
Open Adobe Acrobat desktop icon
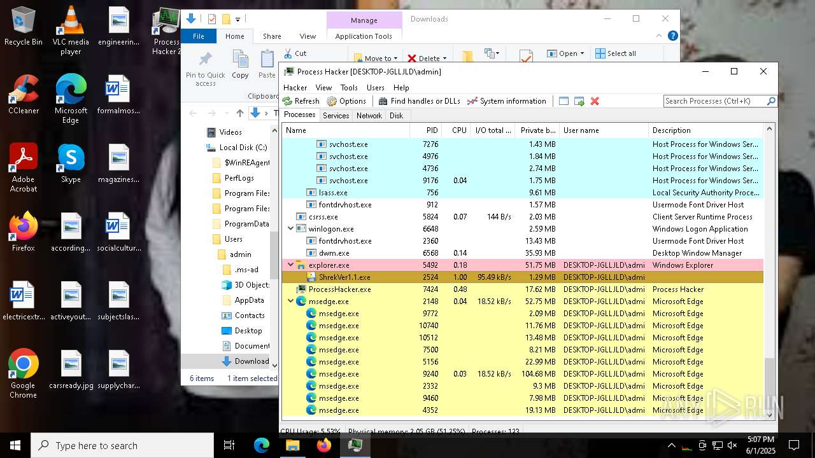24,167
